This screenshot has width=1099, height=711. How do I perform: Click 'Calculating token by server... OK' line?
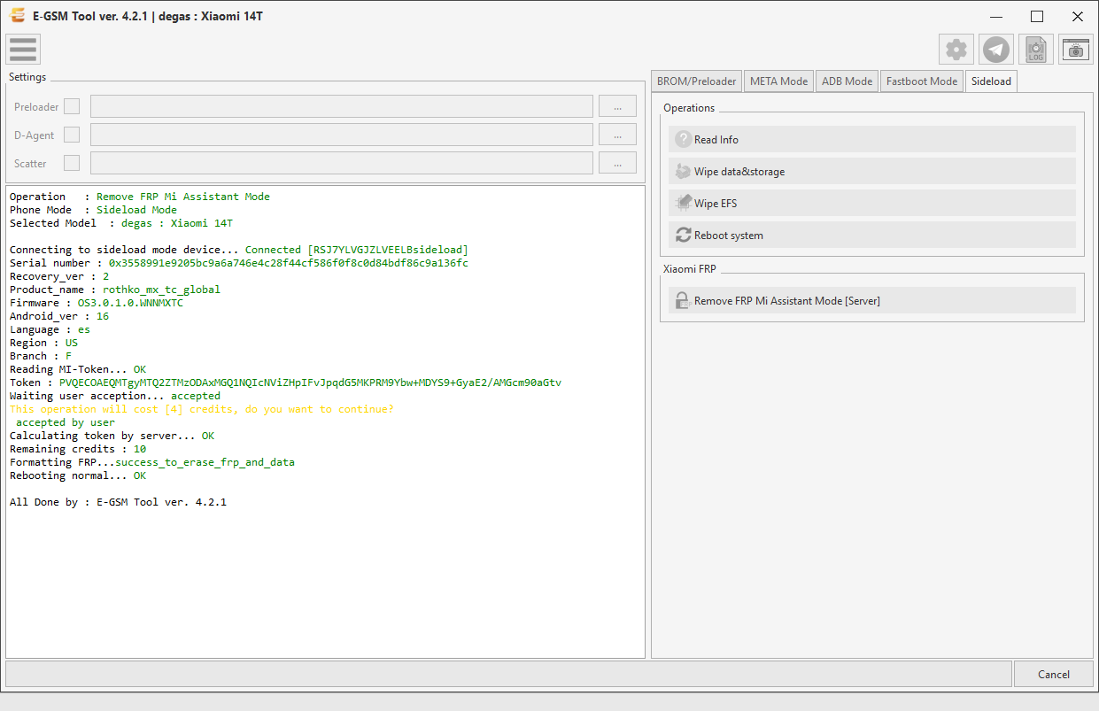click(112, 436)
